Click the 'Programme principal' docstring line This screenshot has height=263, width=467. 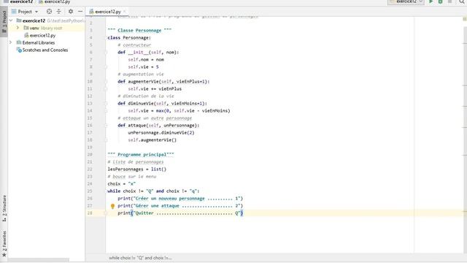coord(141,154)
